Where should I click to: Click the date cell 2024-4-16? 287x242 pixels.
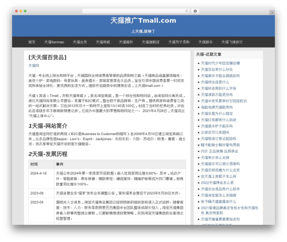pyautogui.click(x=38, y=173)
